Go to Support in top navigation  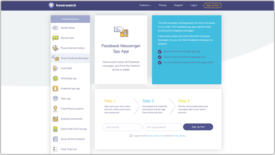(178, 5)
